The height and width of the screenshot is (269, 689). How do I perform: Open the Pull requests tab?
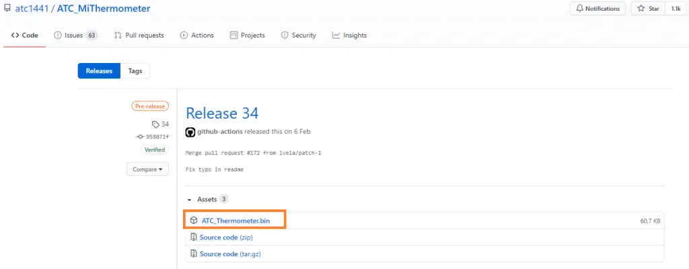[x=139, y=35]
